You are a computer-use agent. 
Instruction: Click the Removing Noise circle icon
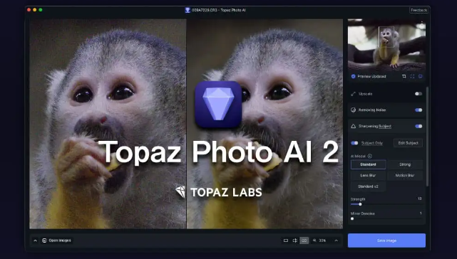pos(353,110)
